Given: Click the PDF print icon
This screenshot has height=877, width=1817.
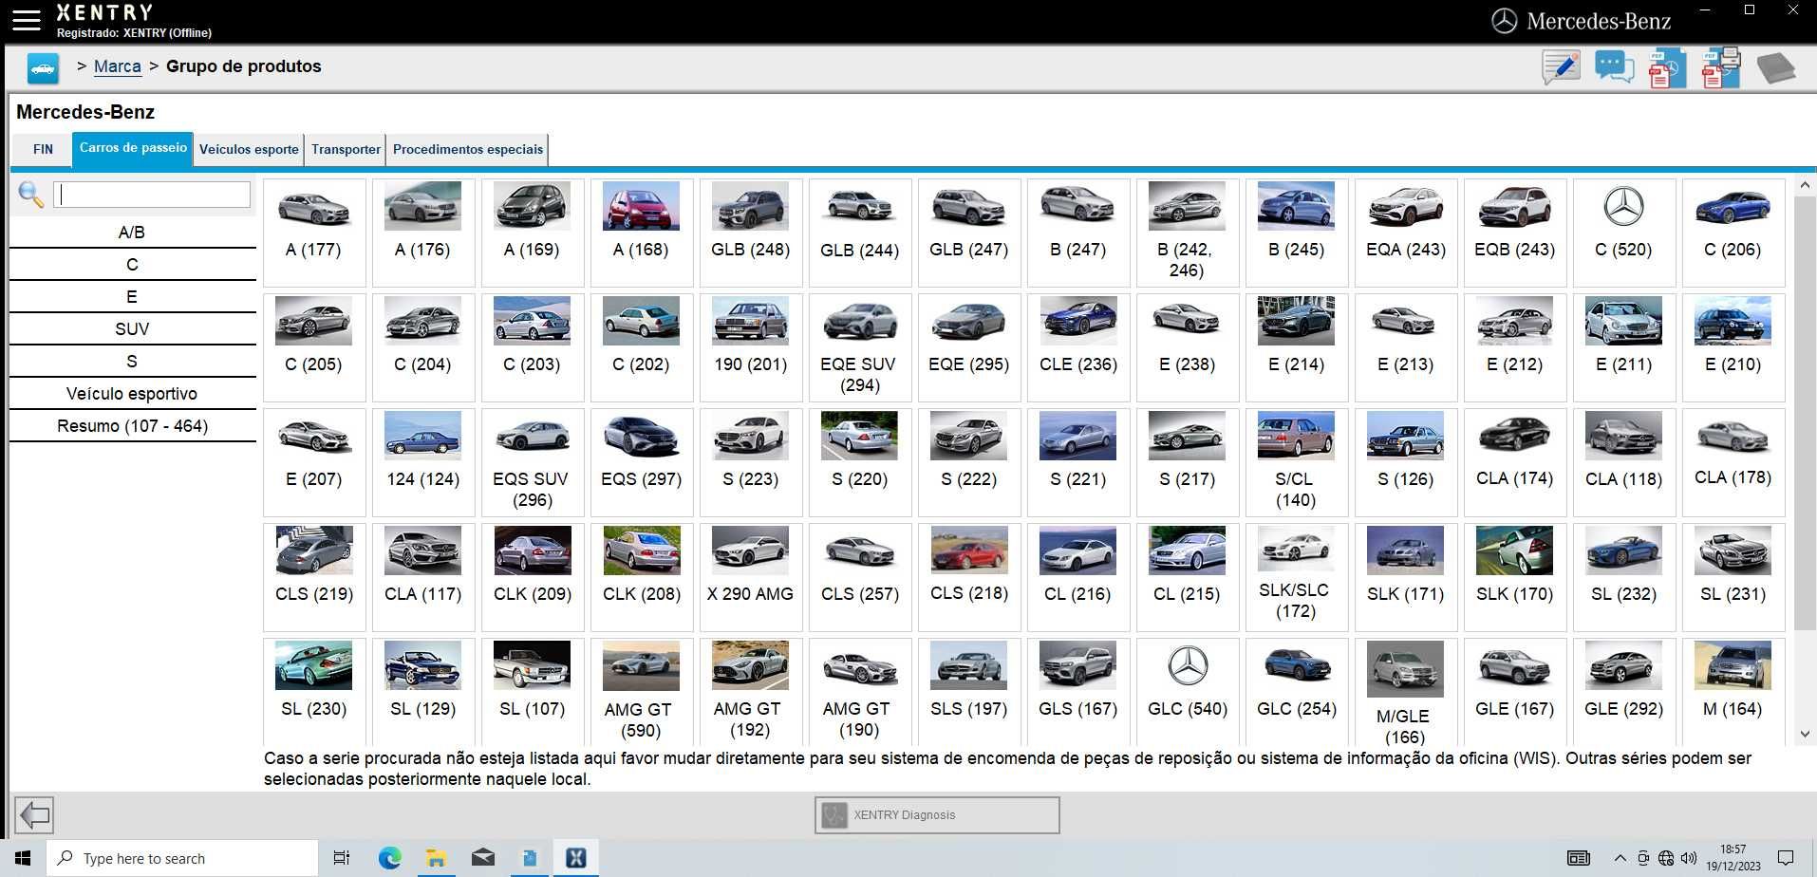Looking at the screenshot, I should pos(1720,67).
